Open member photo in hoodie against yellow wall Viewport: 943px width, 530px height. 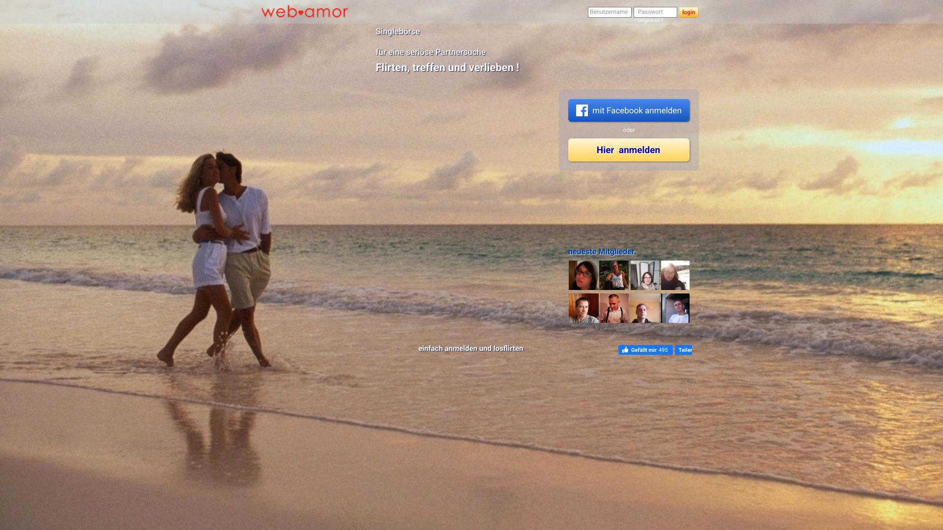pyautogui.click(x=644, y=308)
